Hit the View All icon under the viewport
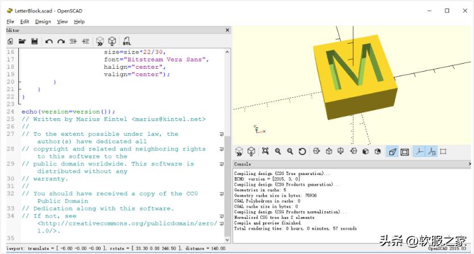Screen dimensions: 474x254 [x=265, y=152]
